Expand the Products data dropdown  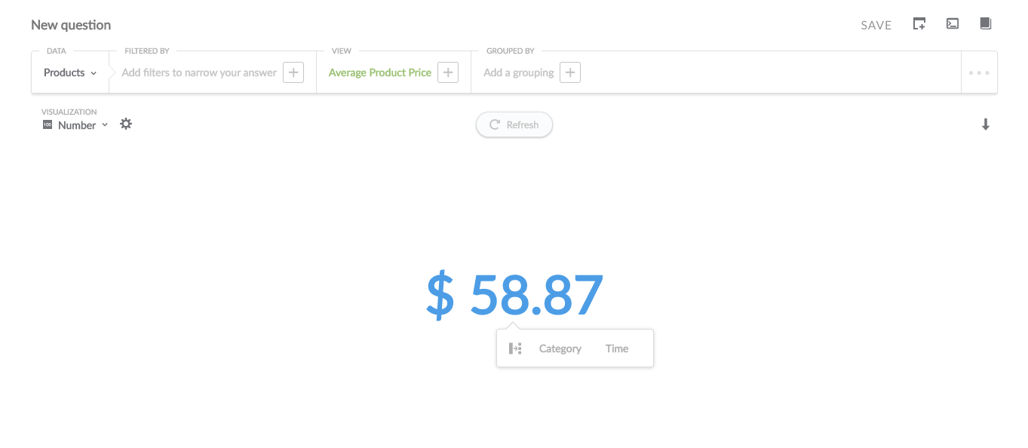[x=70, y=72]
